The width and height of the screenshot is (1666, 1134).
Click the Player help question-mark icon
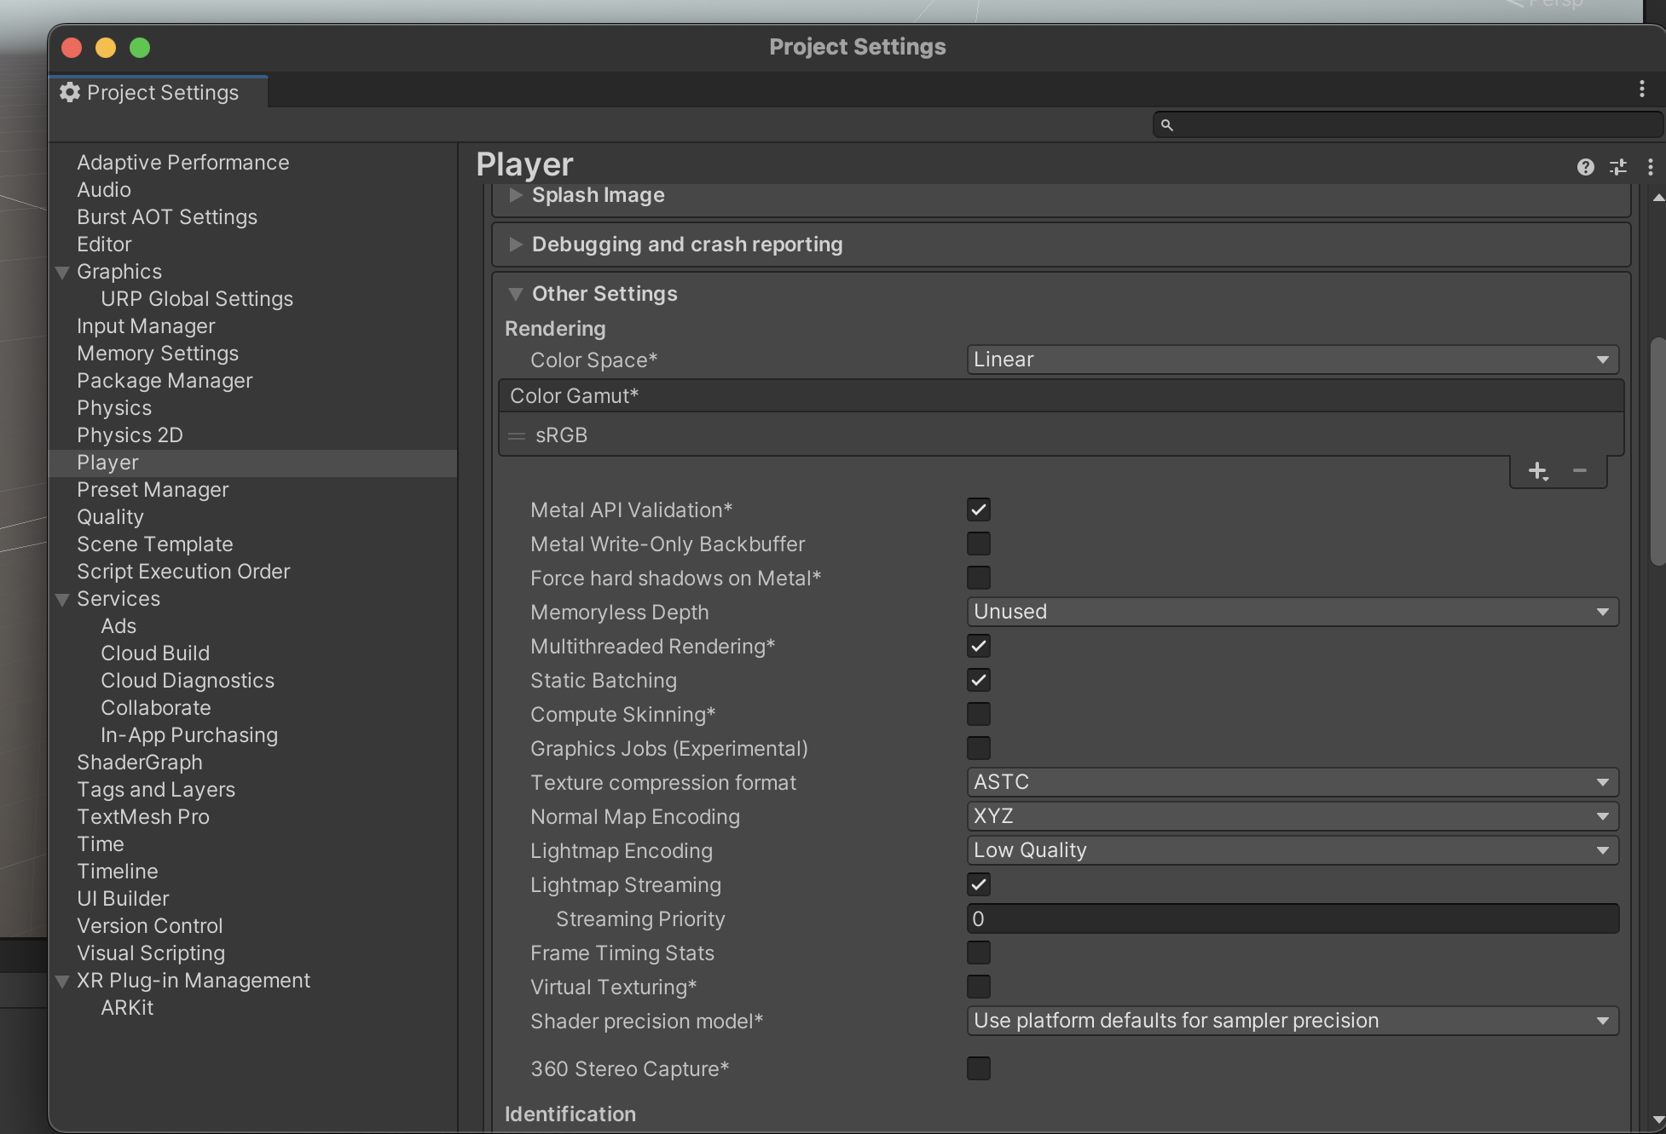tap(1585, 167)
